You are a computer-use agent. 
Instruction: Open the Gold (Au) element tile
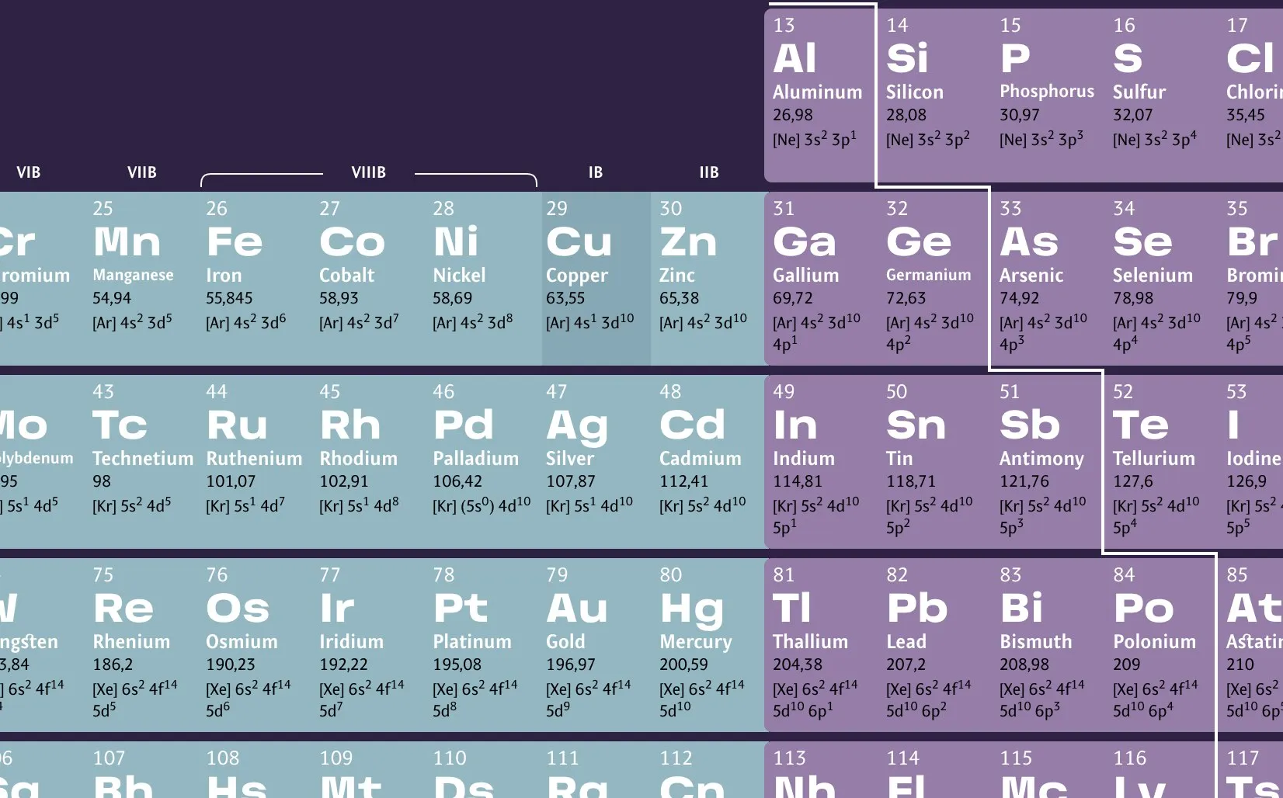[x=596, y=644]
